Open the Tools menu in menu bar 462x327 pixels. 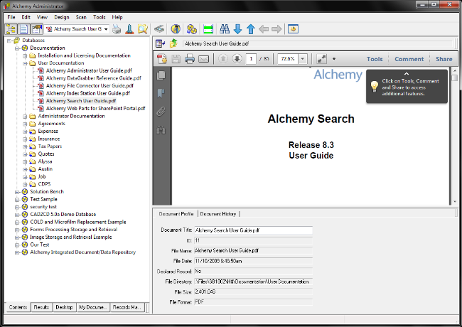(x=100, y=17)
